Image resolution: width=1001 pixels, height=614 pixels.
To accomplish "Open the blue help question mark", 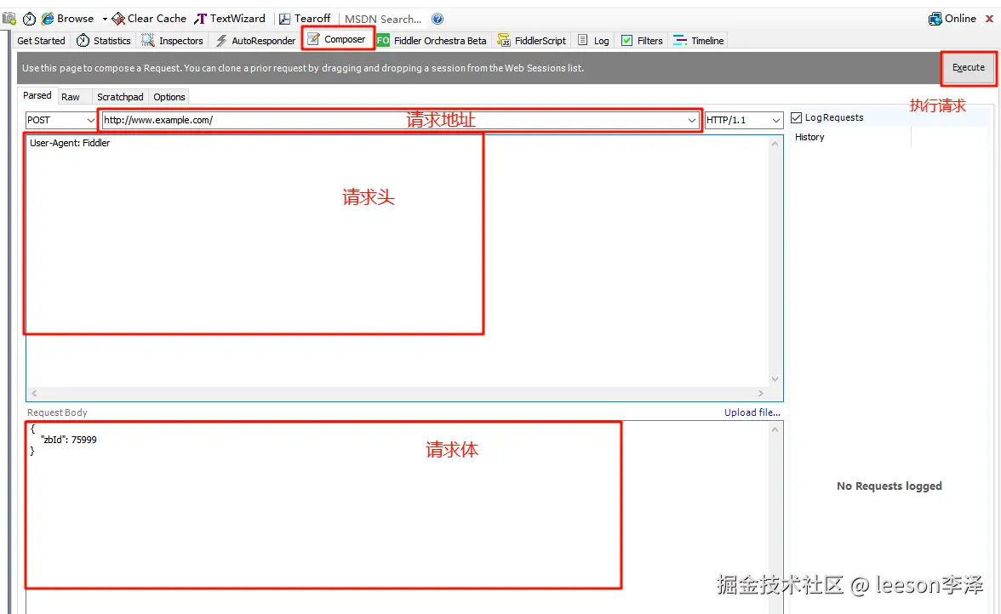I will tap(438, 19).
